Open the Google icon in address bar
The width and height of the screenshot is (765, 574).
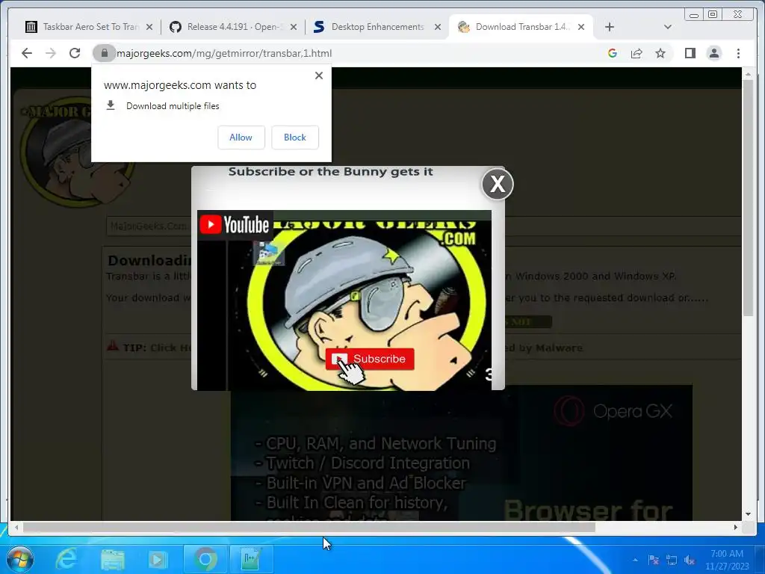613,53
